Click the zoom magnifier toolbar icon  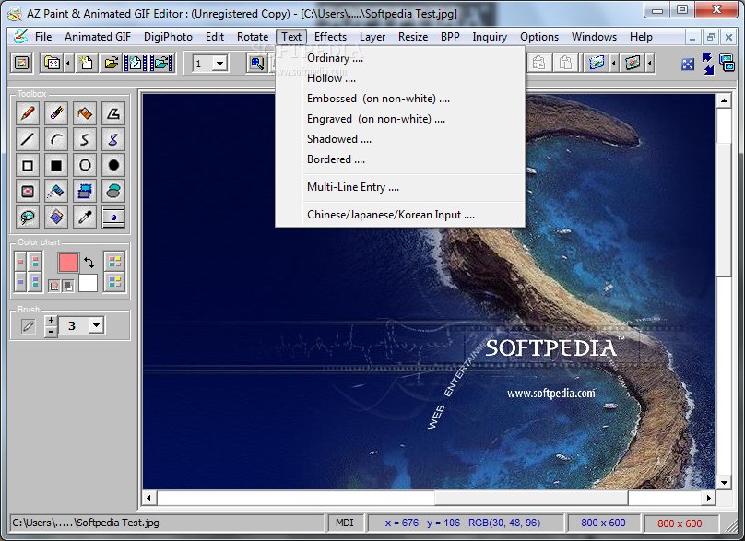point(257,63)
